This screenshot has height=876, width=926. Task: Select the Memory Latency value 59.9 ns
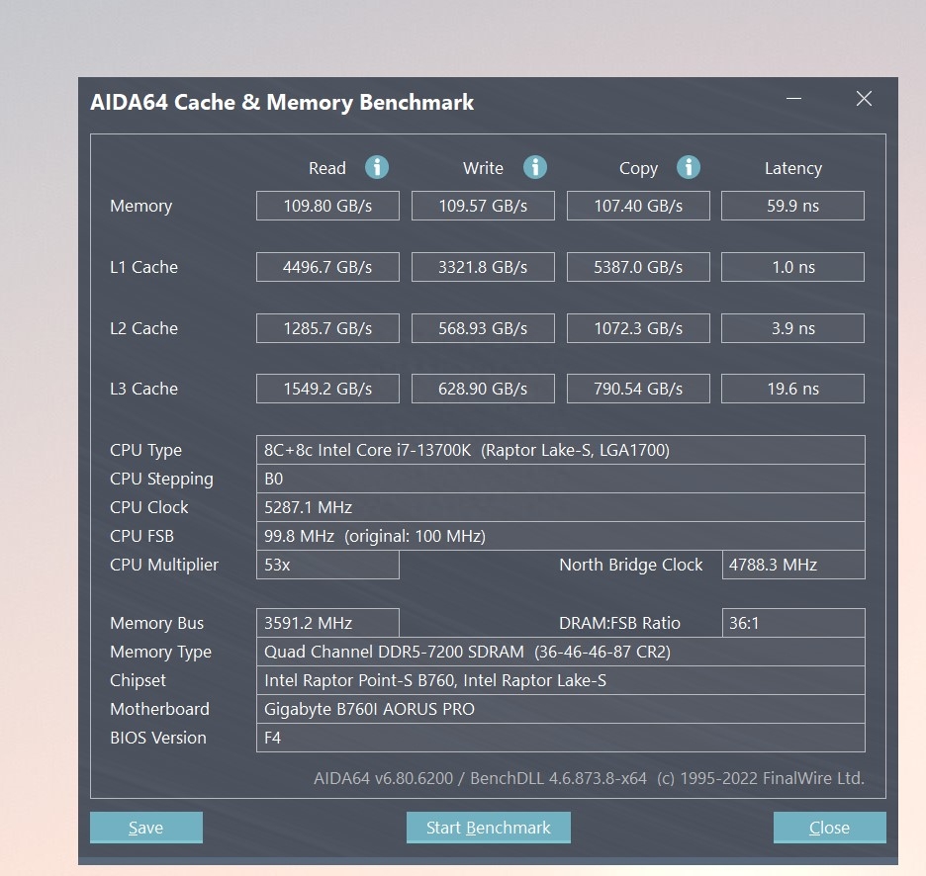793,206
